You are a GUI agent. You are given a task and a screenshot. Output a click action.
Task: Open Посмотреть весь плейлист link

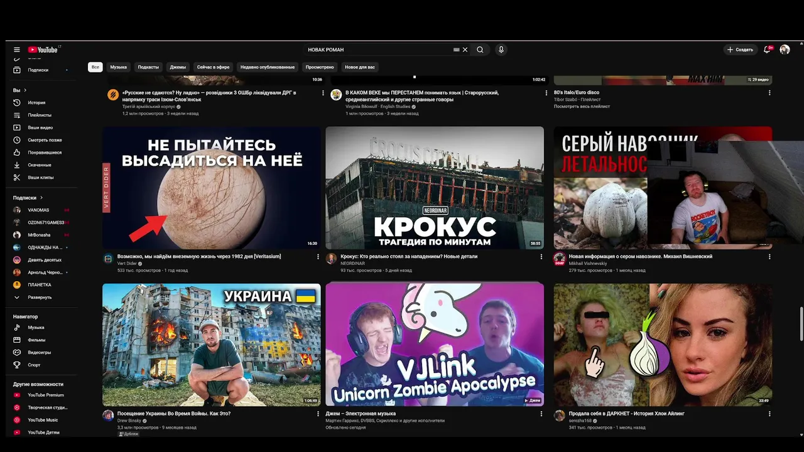[x=582, y=107]
